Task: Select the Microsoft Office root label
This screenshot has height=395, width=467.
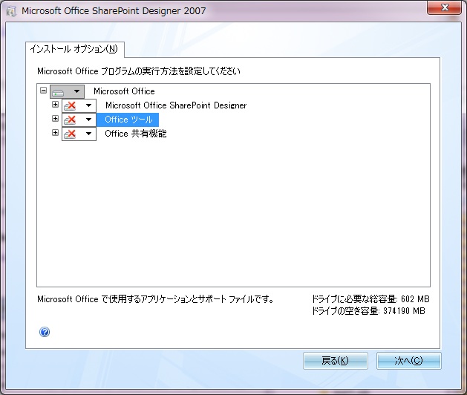Action: coord(124,91)
